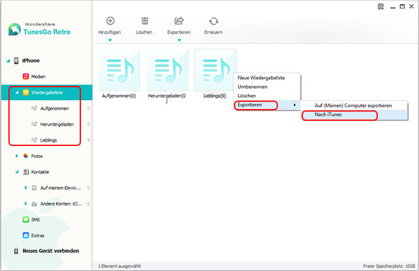Click 'Freier Speicherplatz: 10GB' status text
This screenshot has width=419, height=271.
pos(389,266)
